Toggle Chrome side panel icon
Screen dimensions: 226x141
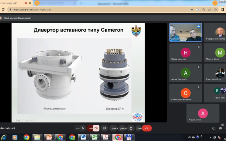tap(223, 10)
